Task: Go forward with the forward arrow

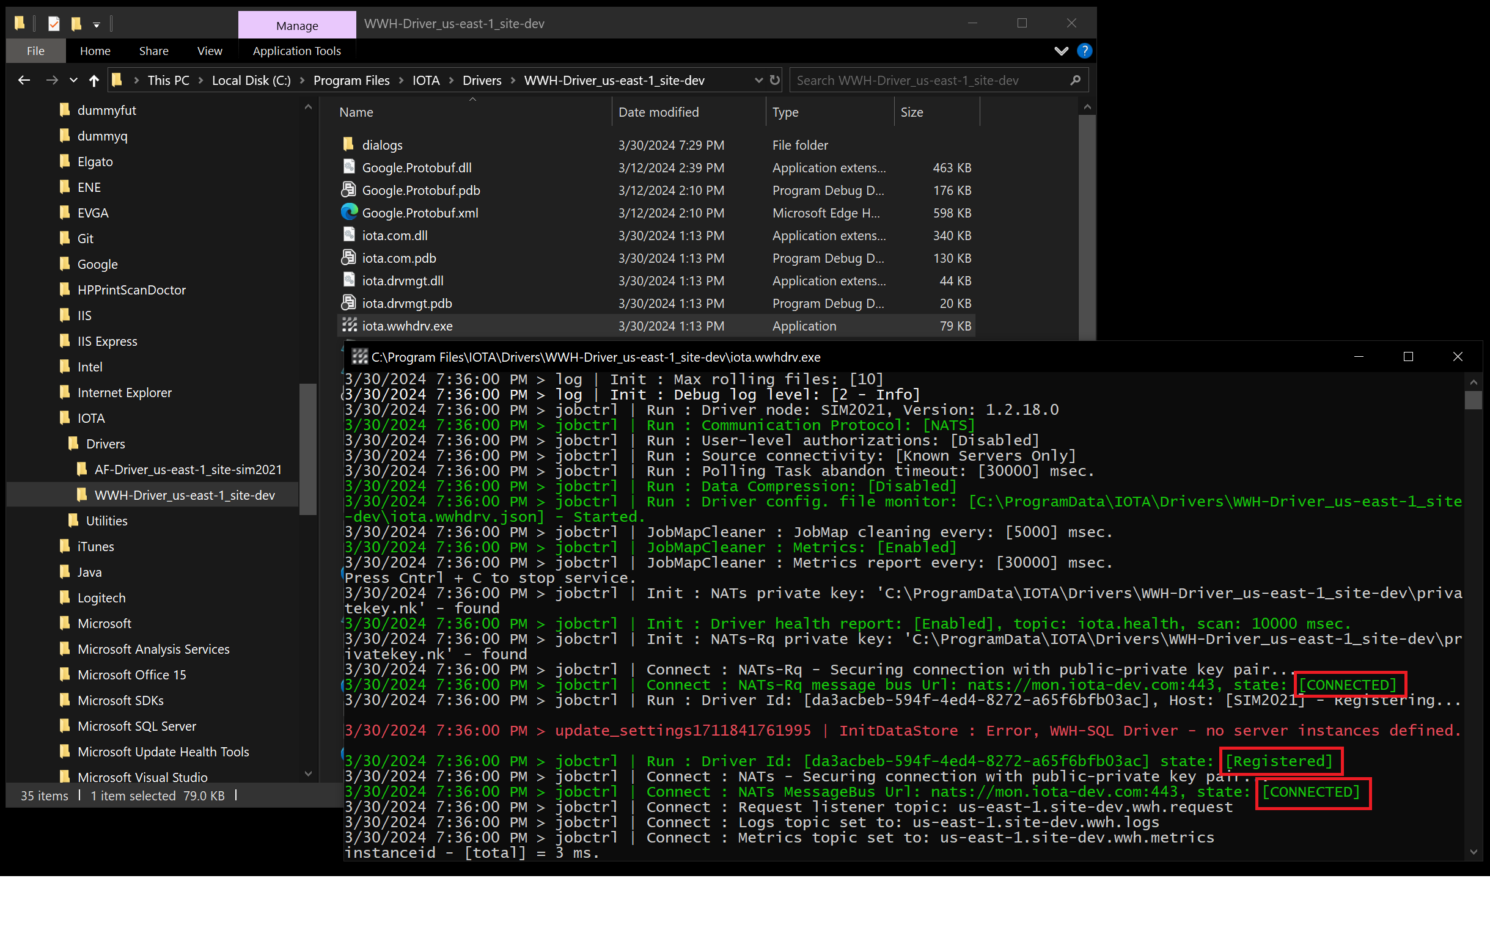Action: coord(52,80)
